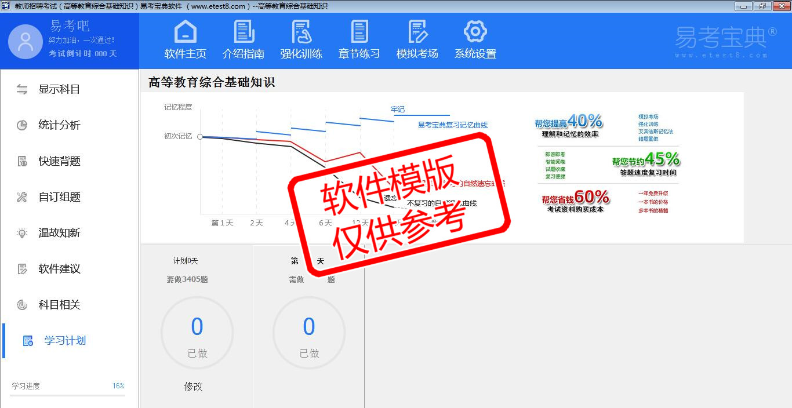792x408 pixels.
Task: Click the 统计分析 pie chart icon
Action: (x=22, y=125)
